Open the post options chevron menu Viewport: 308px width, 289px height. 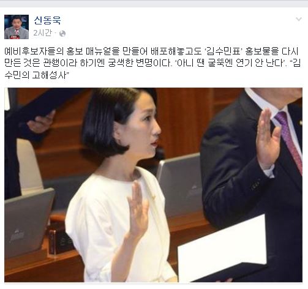pos(299,19)
